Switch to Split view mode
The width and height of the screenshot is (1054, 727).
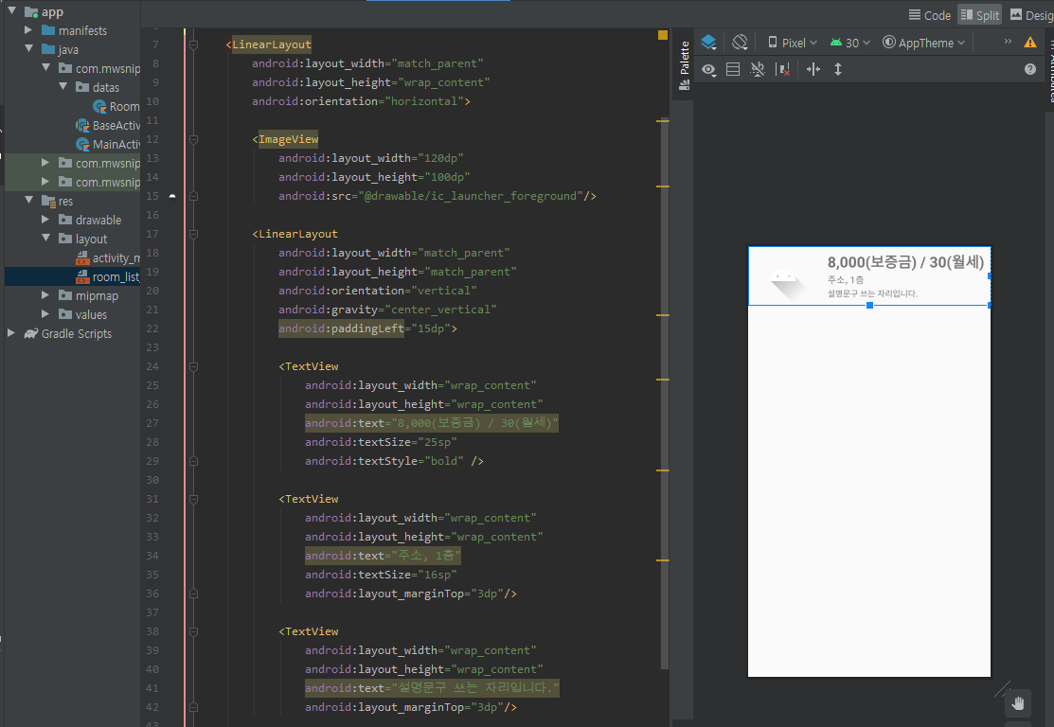980,15
